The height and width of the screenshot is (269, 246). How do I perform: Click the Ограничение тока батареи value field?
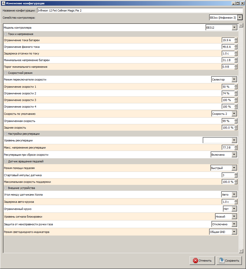pos(228,40)
